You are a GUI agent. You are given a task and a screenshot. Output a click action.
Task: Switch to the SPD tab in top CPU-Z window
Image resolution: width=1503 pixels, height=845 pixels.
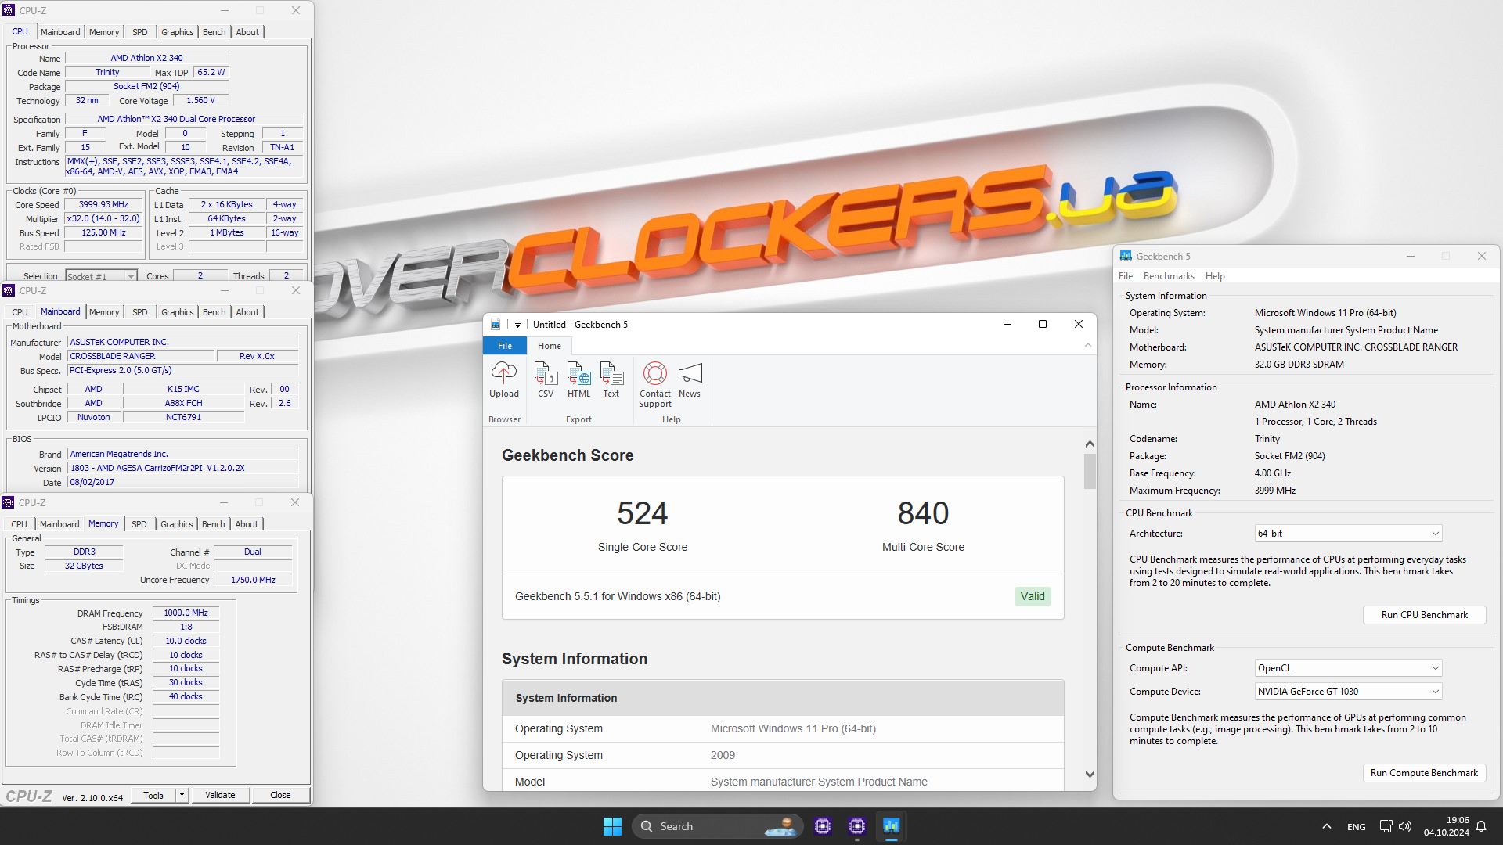coord(140,32)
